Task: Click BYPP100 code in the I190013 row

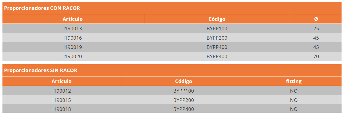Action: coord(217,28)
